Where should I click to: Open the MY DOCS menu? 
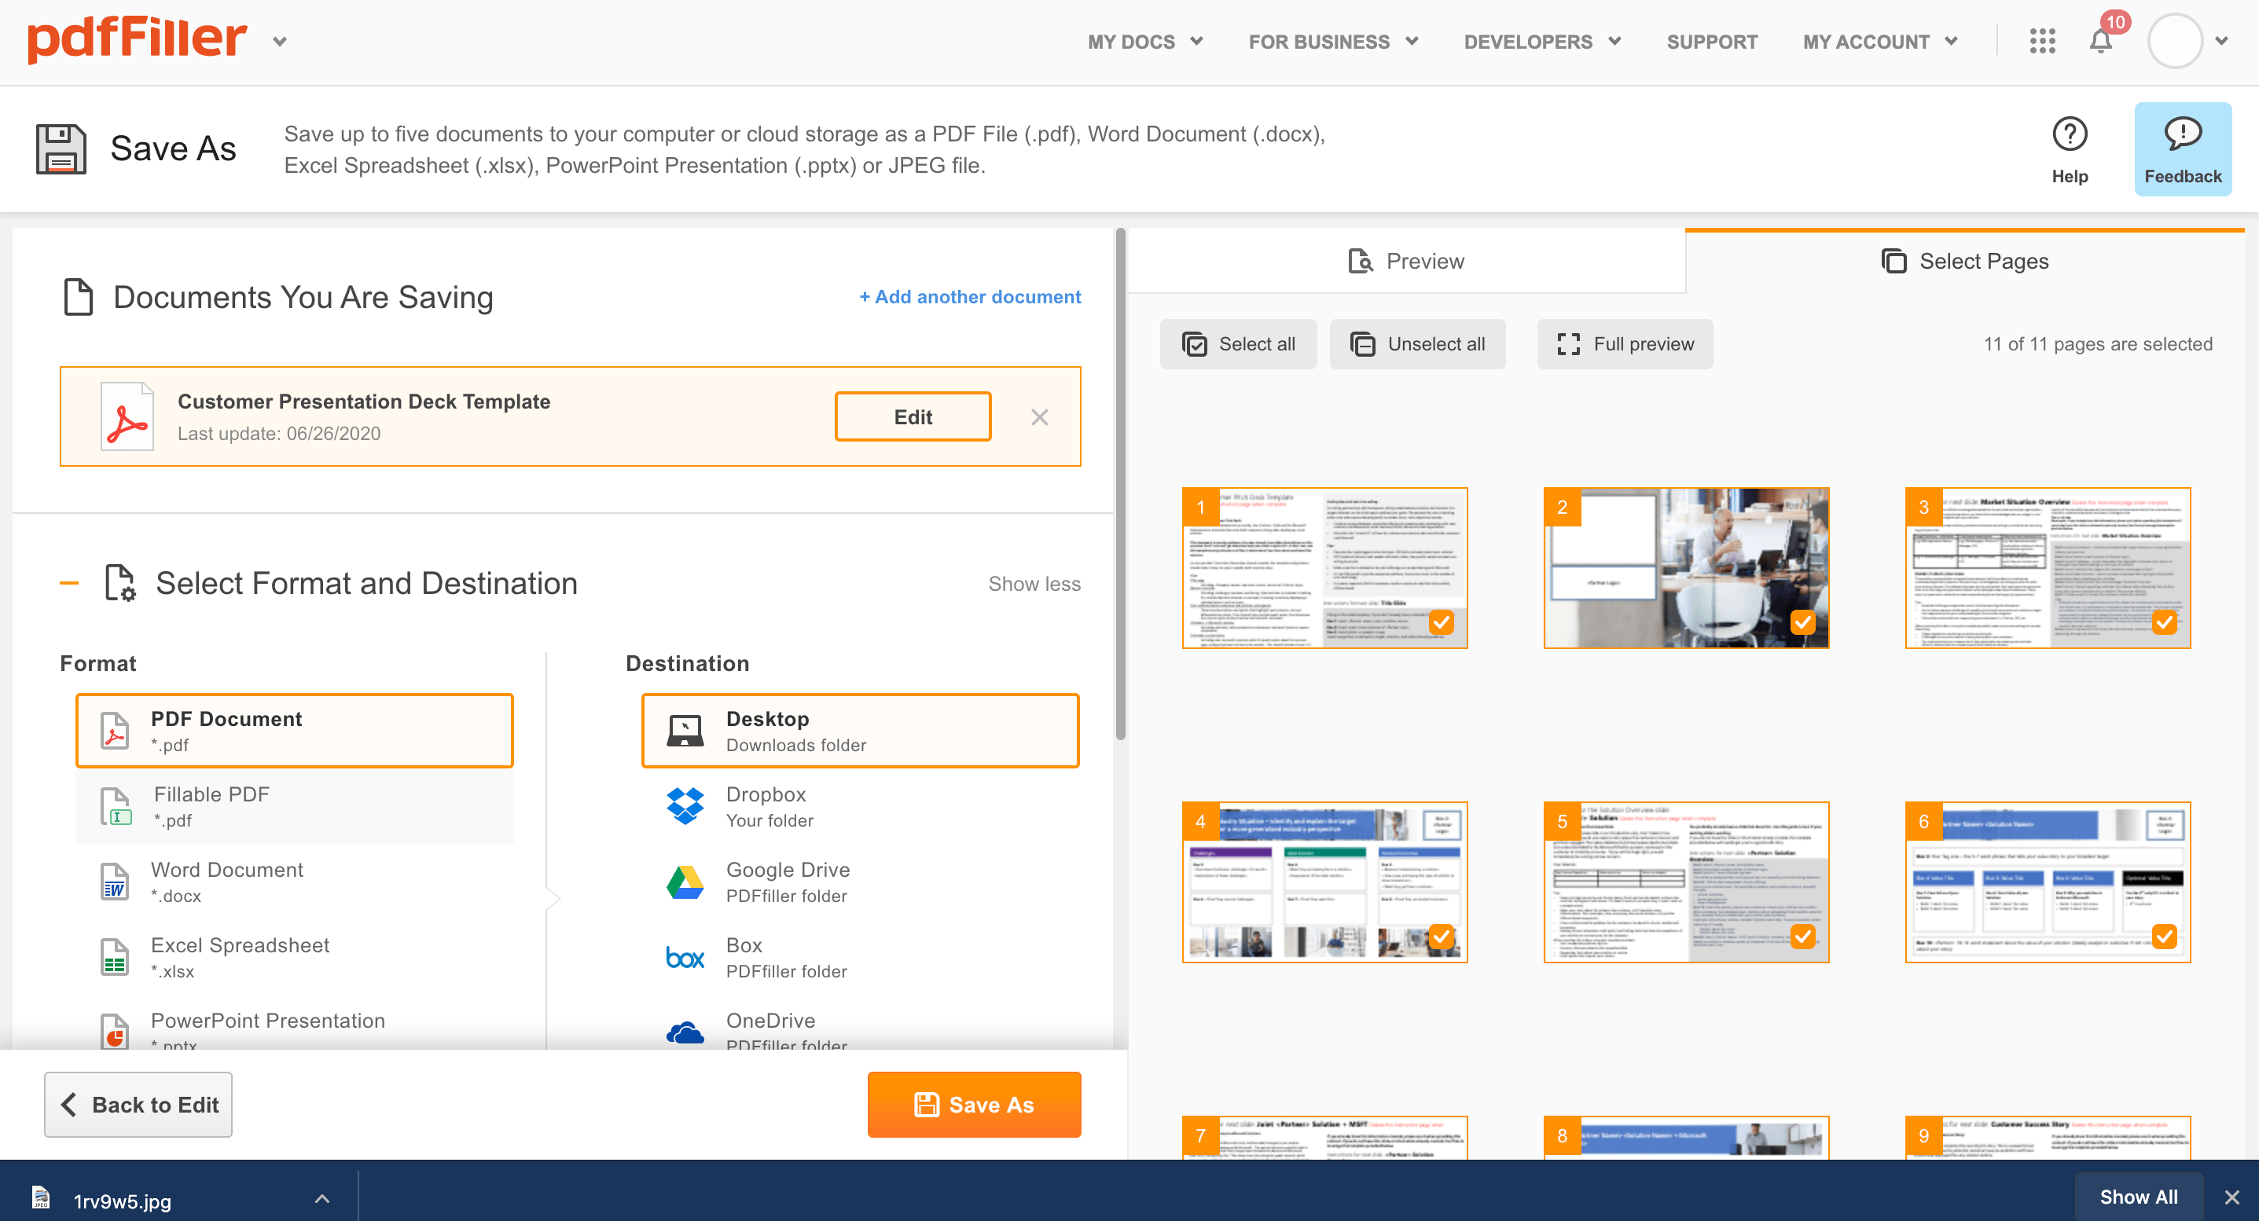click(1145, 42)
